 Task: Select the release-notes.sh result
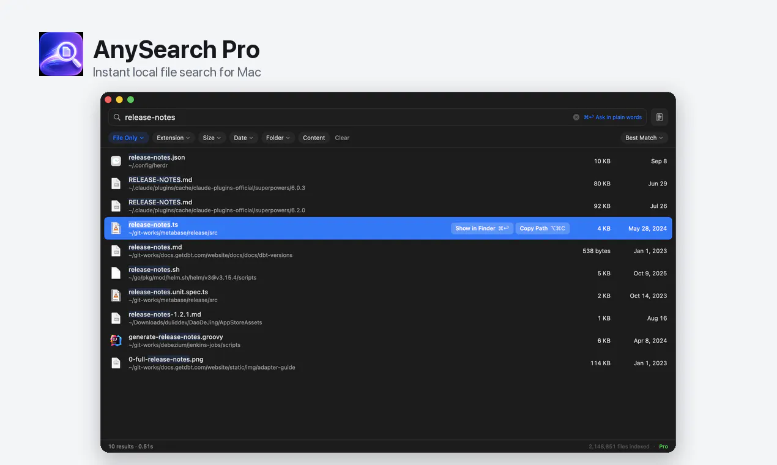388,273
